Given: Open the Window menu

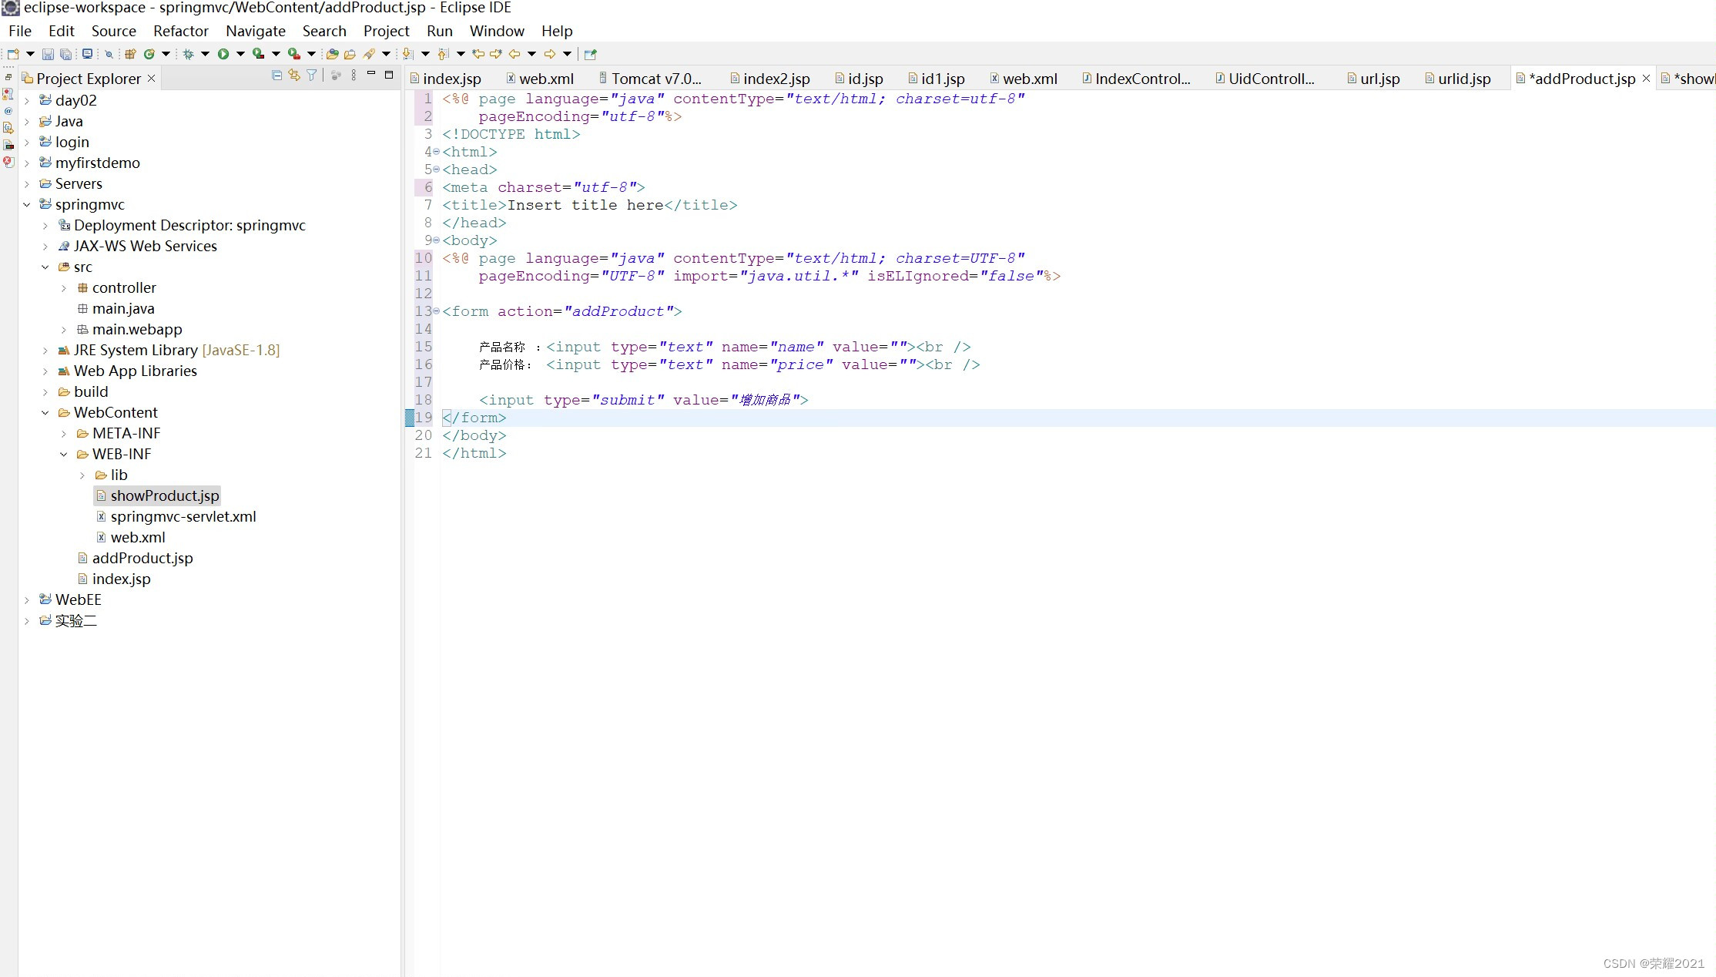Looking at the screenshot, I should (x=497, y=31).
